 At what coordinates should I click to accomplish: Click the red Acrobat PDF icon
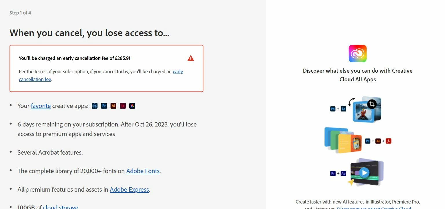point(388,141)
